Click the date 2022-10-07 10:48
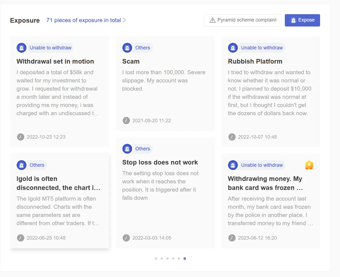 (x=258, y=137)
